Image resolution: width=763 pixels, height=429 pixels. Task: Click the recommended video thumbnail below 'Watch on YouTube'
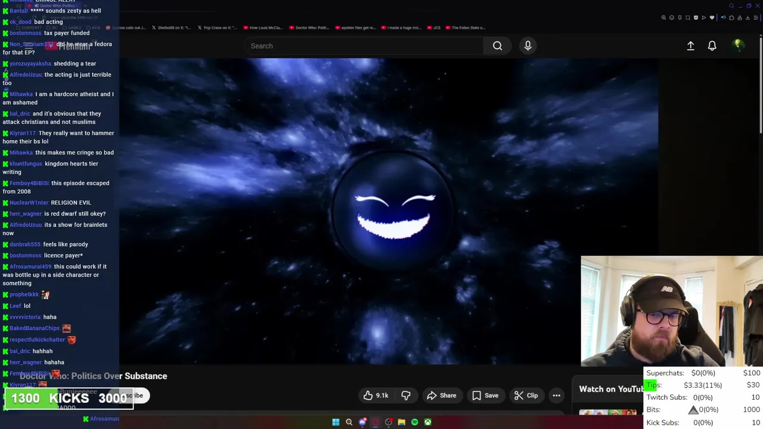coord(607,412)
